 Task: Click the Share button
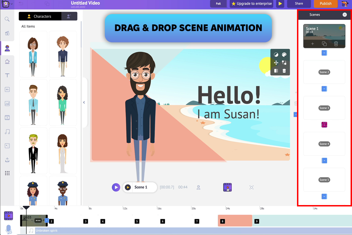pyautogui.click(x=299, y=3)
